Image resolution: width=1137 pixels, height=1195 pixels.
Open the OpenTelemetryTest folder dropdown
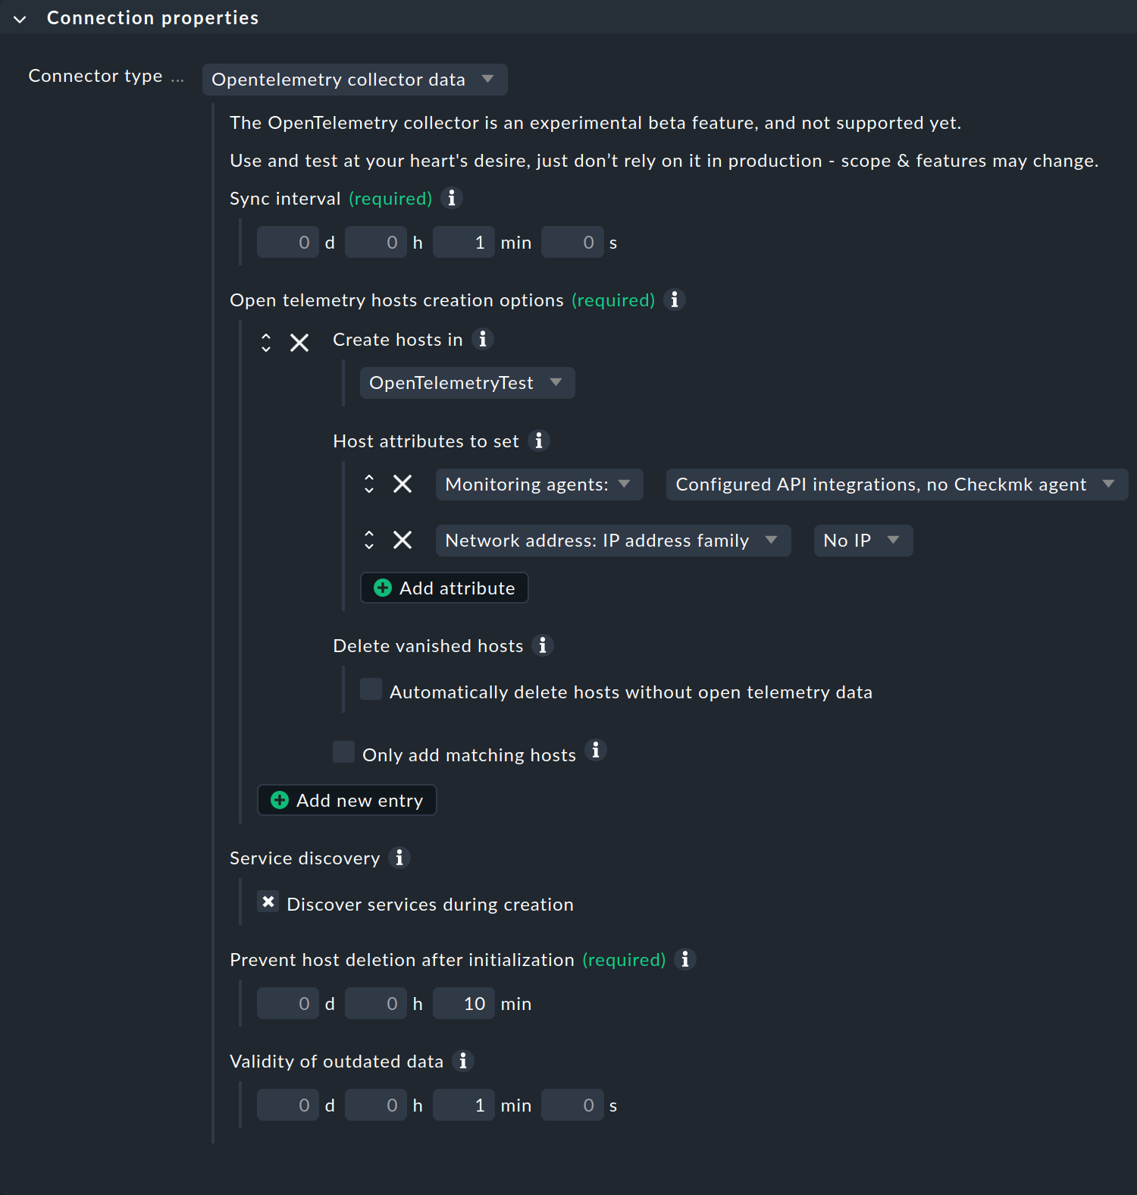coord(466,383)
